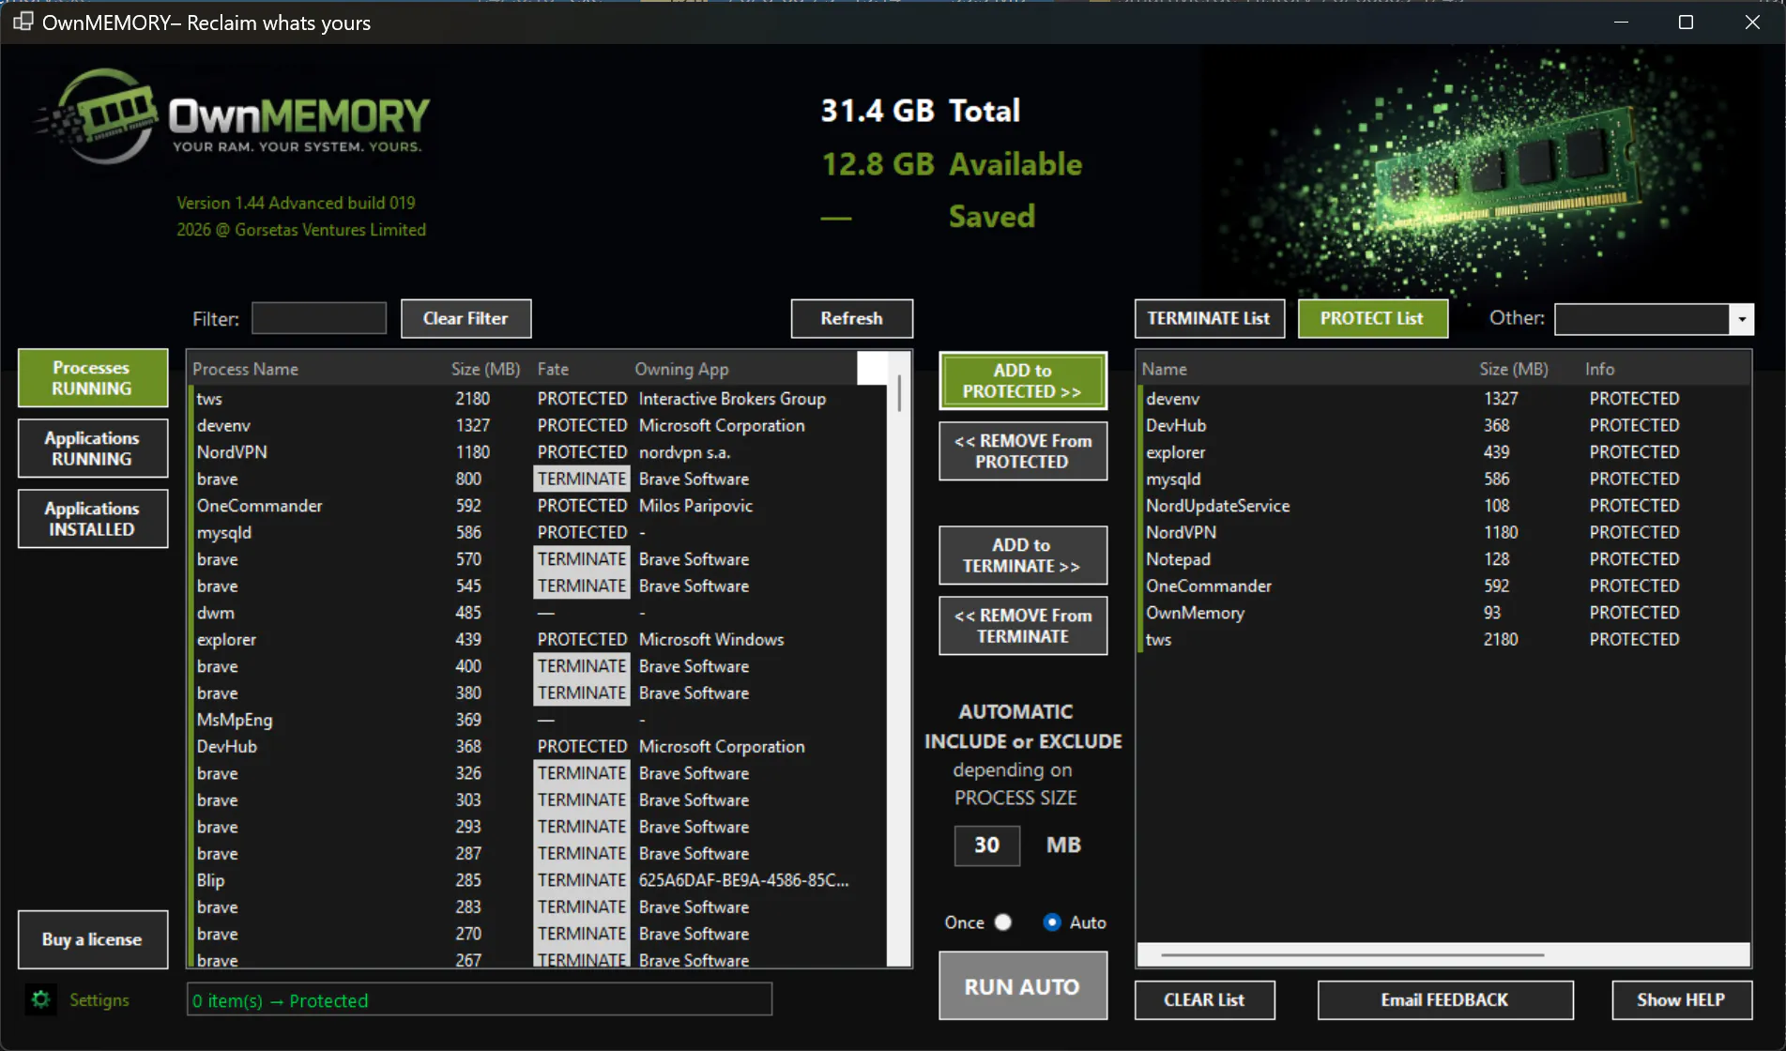Click the status bar item count text

281,1001
